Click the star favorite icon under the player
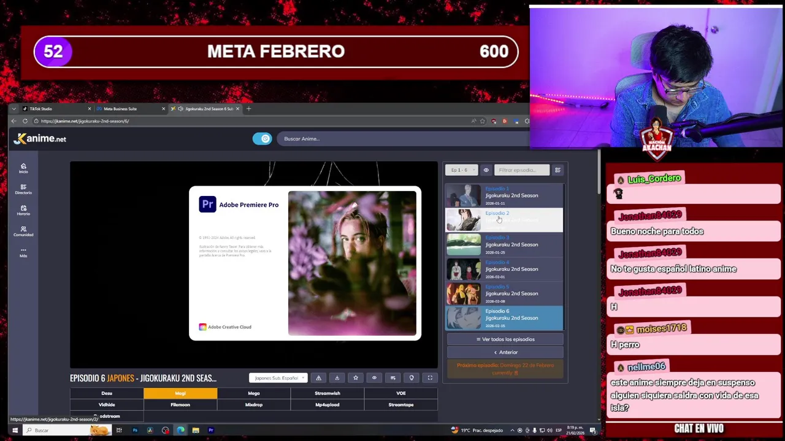This screenshot has width=785, height=441. point(356,378)
